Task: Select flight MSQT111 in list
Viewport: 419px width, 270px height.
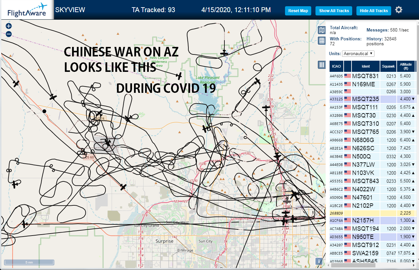Action: tap(372, 107)
